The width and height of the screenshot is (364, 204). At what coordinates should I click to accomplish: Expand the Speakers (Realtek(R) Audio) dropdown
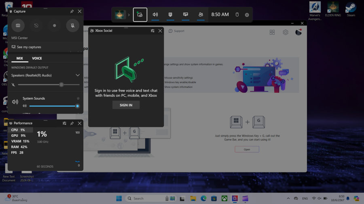[78, 75]
